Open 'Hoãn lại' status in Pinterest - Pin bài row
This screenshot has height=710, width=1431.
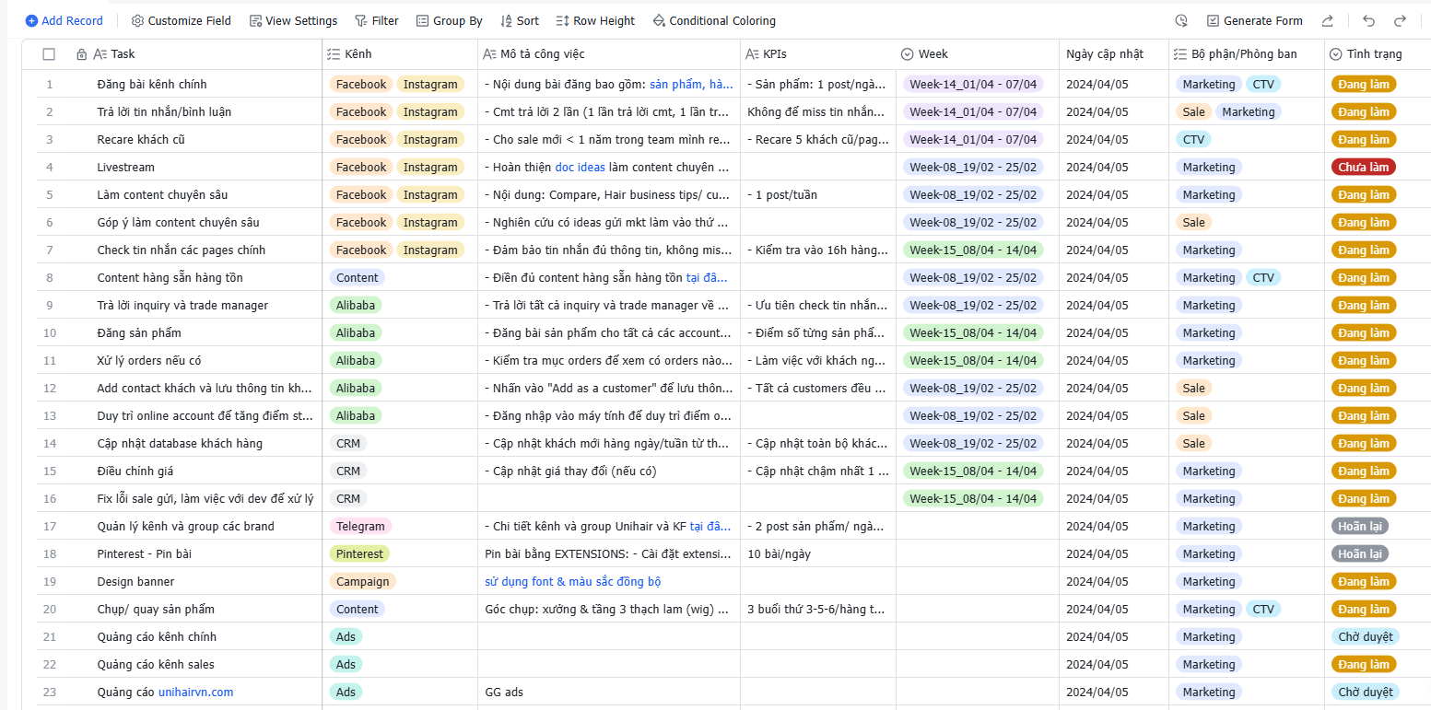(x=1360, y=553)
